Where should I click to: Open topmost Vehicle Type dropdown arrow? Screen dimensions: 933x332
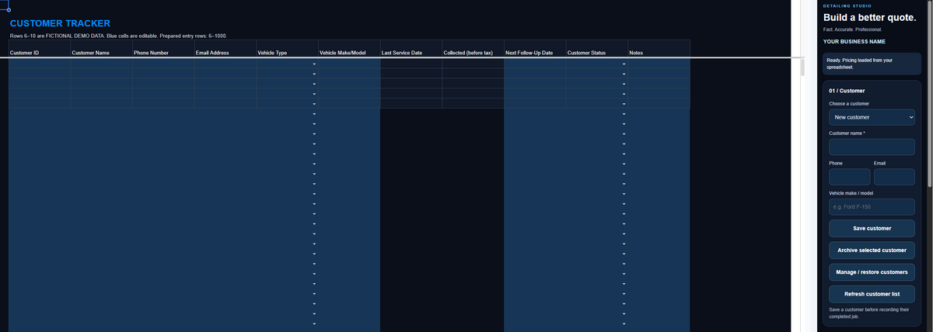[x=314, y=64]
